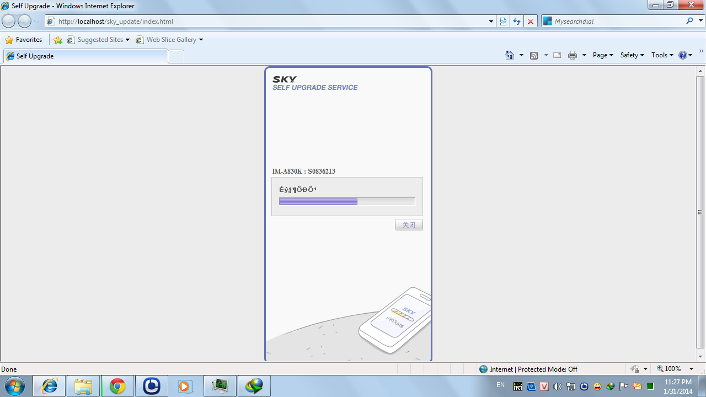This screenshot has width=706, height=397.
Task: Click the 100% zoom level button
Action: pos(668,369)
